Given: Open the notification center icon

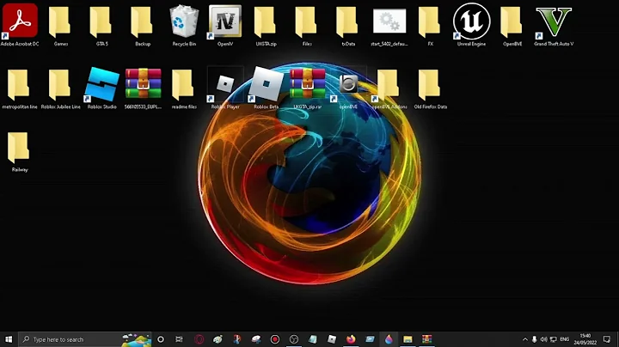Looking at the screenshot, I should [x=607, y=339].
